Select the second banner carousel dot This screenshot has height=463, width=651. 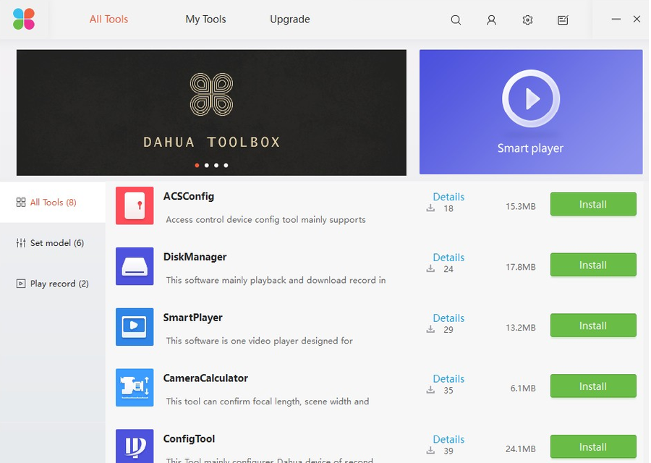[206, 165]
